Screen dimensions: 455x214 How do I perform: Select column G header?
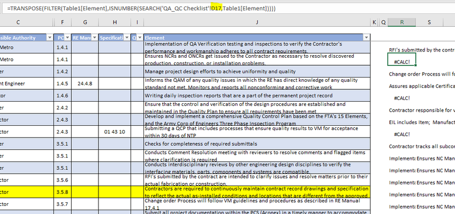pyautogui.click(x=85, y=22)
